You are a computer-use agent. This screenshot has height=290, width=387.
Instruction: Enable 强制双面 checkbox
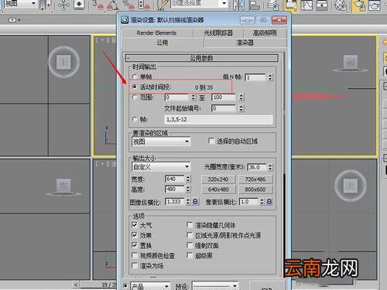[190, 245]
